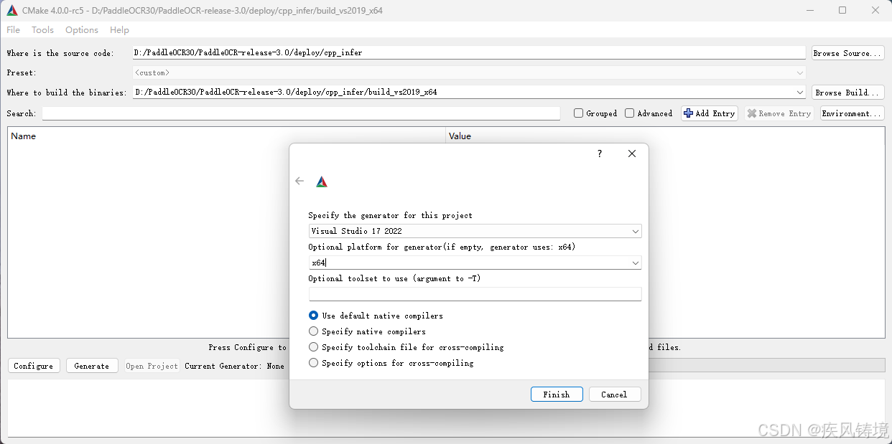The height and width of the screenshot is (444, 892).
Task: Click 'Specify the generator for this project' label
Action: coord(391,215)
